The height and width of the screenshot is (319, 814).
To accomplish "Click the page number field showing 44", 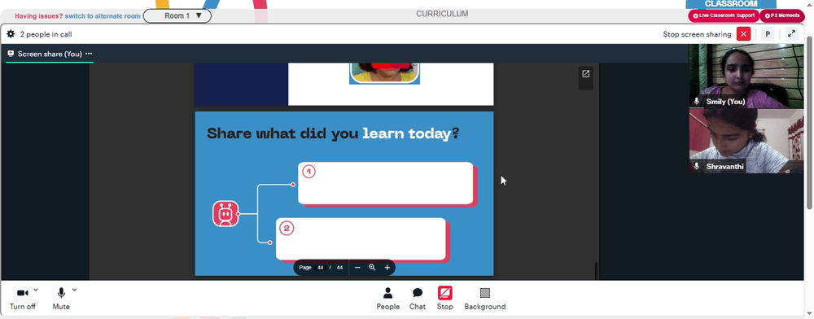I will coord(320,268).
